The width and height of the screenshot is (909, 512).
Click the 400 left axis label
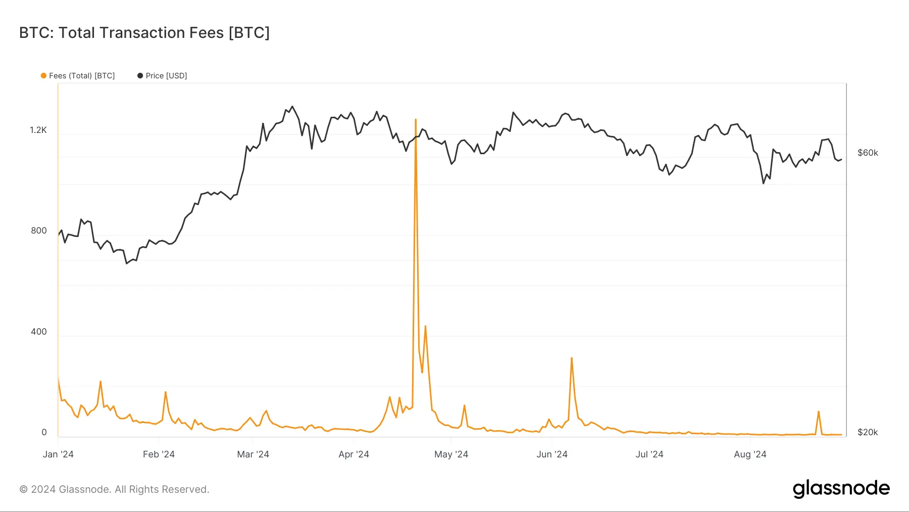[x=39, y=332]
